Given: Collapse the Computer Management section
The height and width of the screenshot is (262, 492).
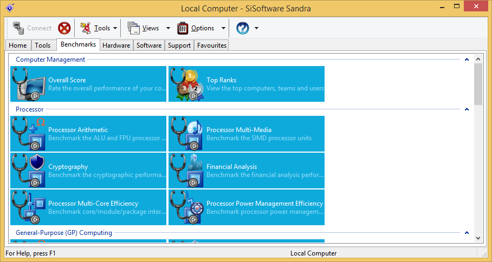Looking at the screenshot, I should (467, 60).
